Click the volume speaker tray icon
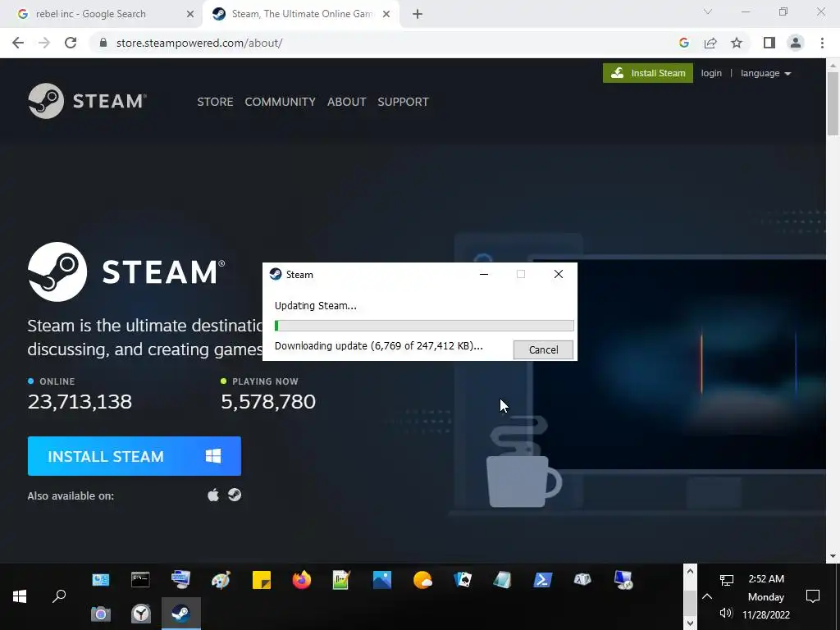The height and width of the screenshot is (630, 840). pyautogui.click(x=726, y=613)
